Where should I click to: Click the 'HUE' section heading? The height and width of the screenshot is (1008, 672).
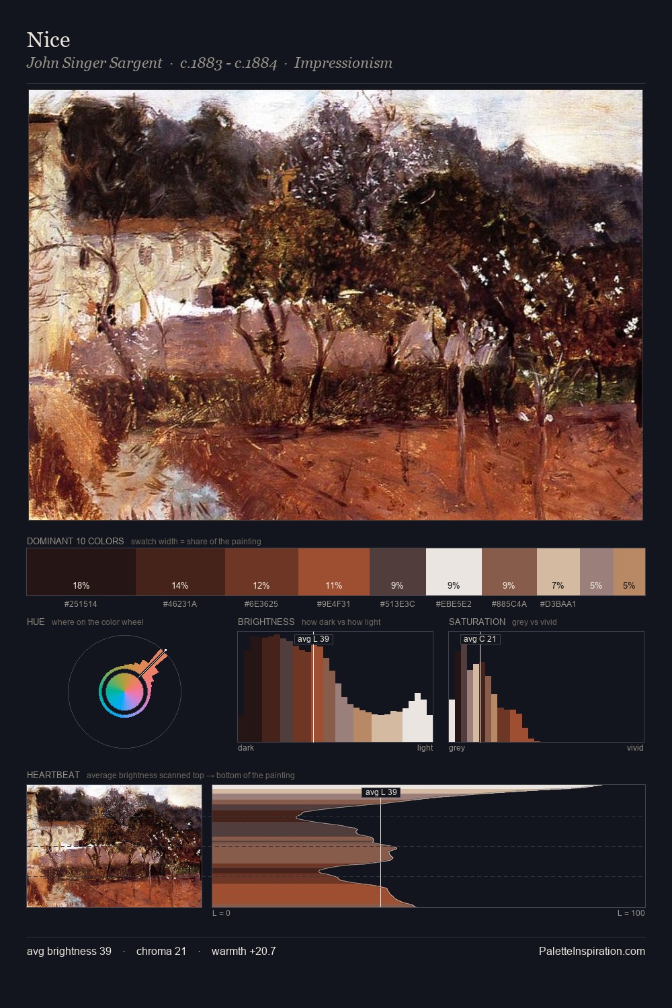[x=36, y=622]
